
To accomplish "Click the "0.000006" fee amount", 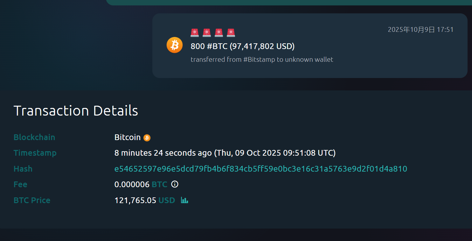I will coord(132,184).
